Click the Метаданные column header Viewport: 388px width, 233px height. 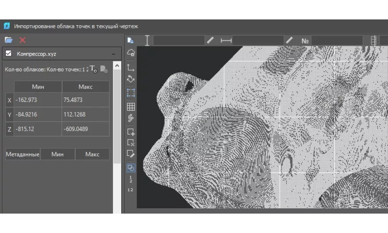click(x=22, y=154)
